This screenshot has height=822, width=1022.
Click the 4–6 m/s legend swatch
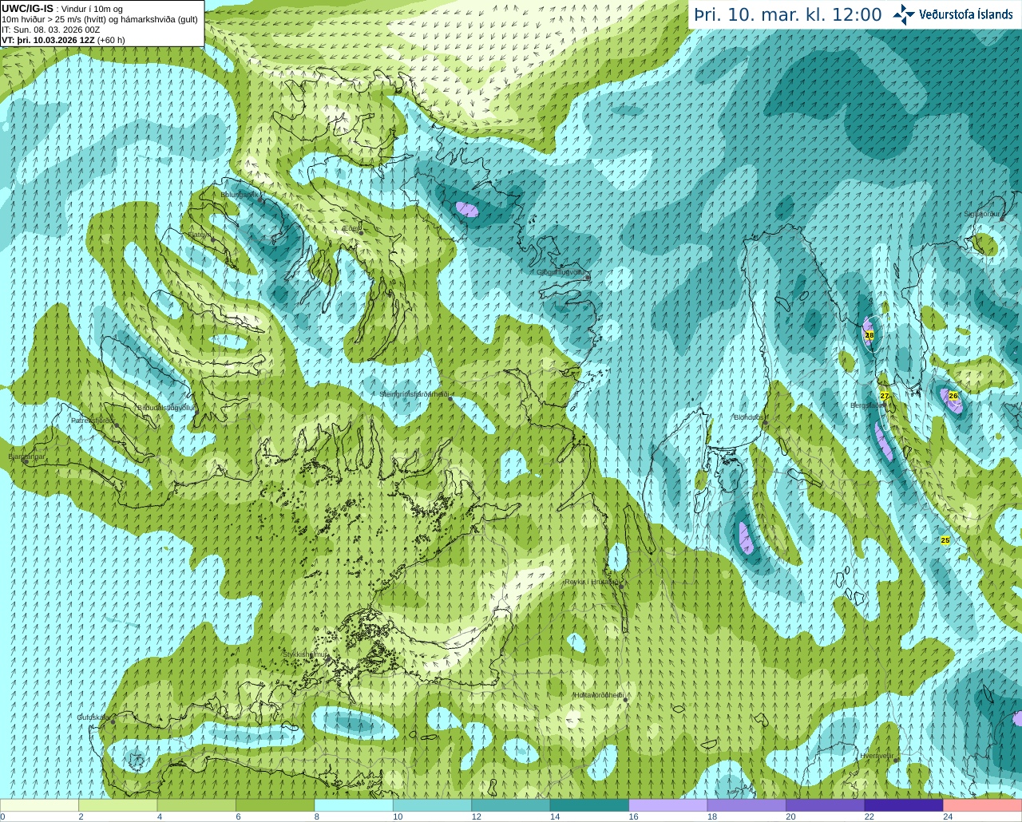(196, 805)
